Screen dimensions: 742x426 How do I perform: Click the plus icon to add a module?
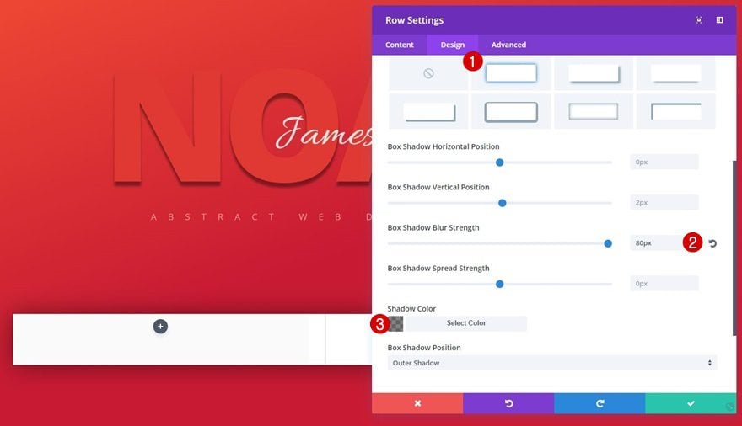point(160,327)
